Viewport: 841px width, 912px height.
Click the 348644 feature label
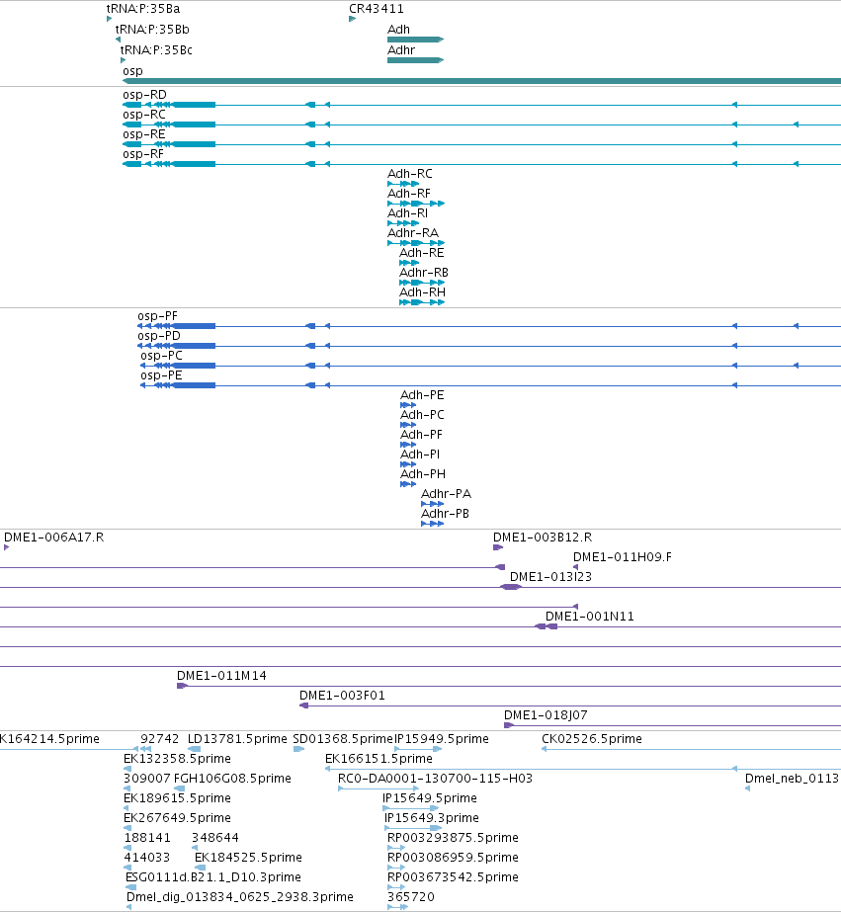(x=215, y=838)
